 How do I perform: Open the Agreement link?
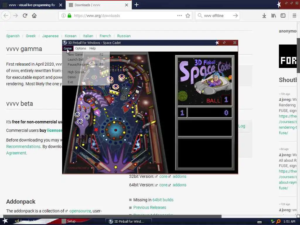[x=16, y=153]
